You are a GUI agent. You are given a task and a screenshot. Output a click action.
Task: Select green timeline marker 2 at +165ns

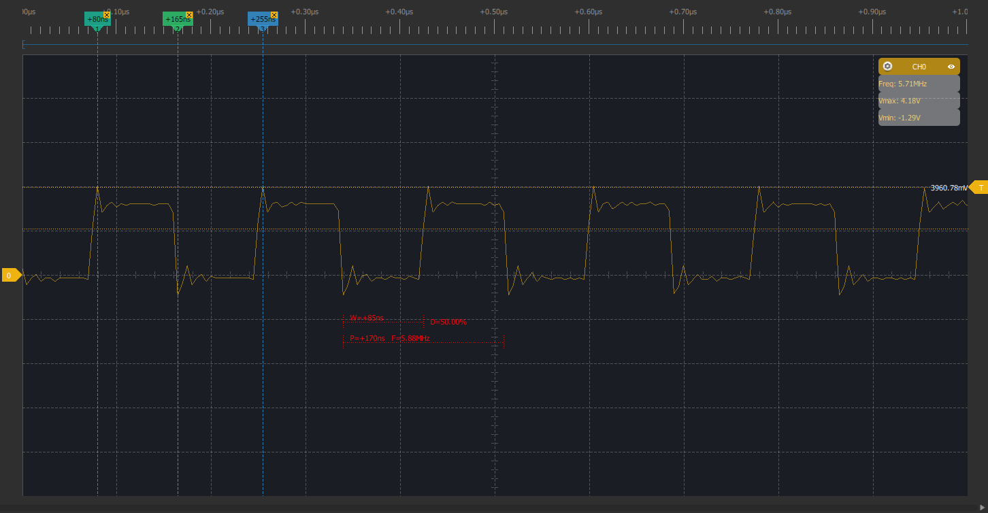tap(177, 19)
